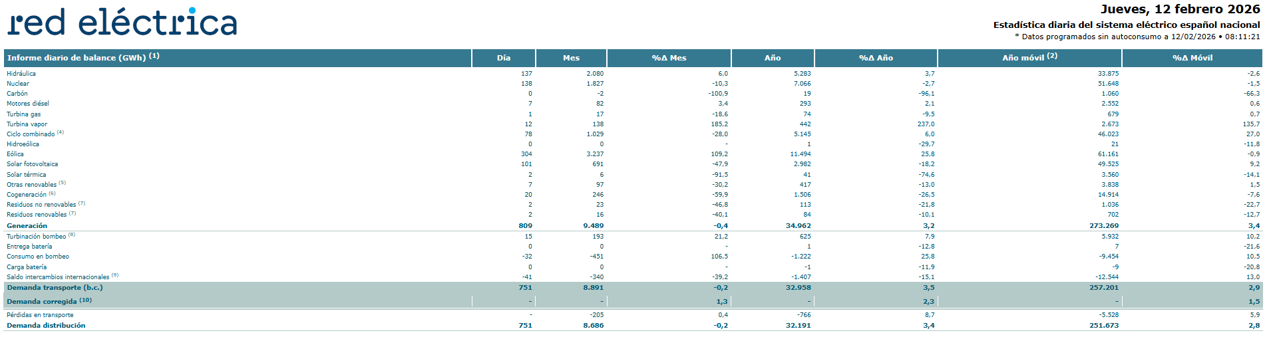Click the Nuclear row label

18,84
